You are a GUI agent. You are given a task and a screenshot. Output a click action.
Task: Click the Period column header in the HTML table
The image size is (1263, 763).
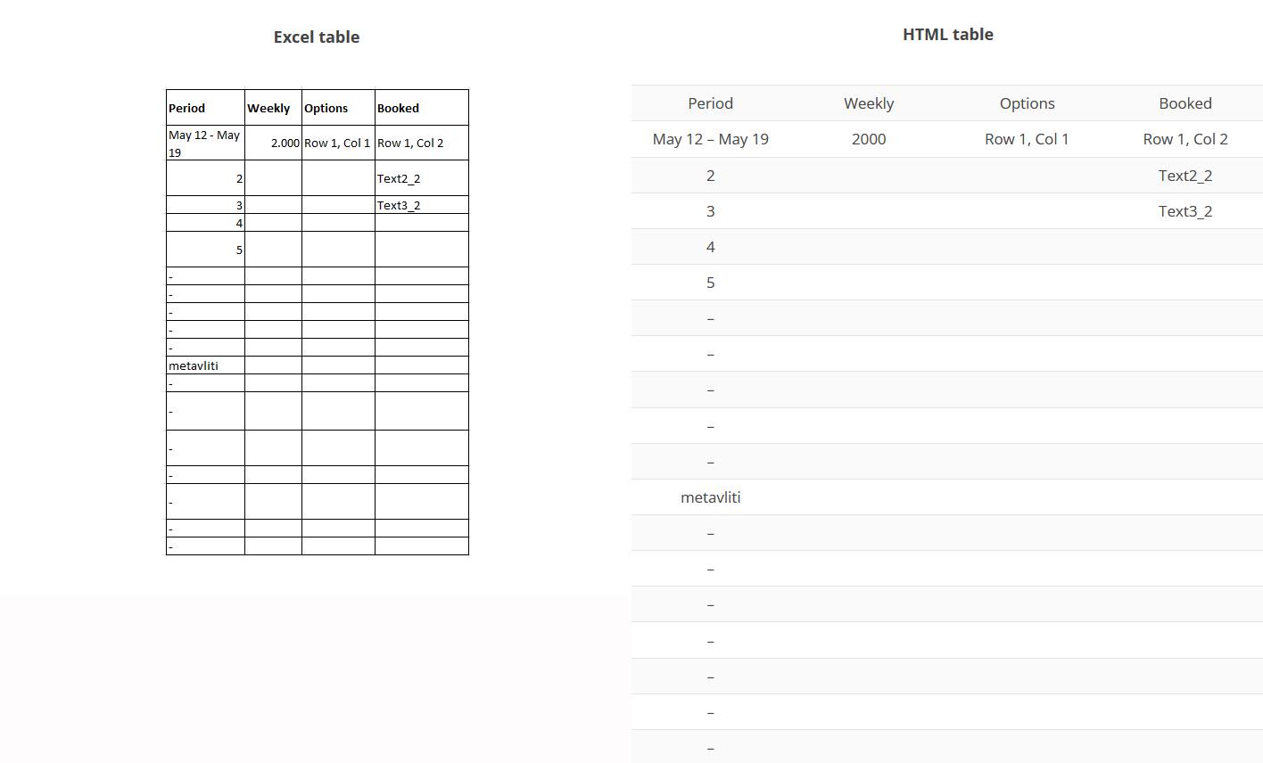[710, 103]
